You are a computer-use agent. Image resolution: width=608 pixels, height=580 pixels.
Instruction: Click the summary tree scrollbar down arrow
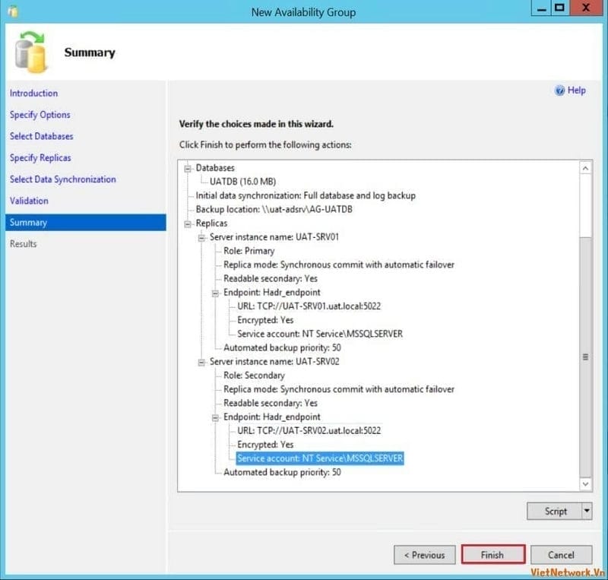point(585,483)
